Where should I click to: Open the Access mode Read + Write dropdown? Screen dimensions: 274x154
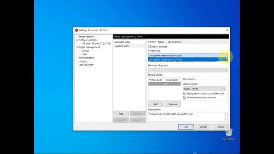click(205, 89)
